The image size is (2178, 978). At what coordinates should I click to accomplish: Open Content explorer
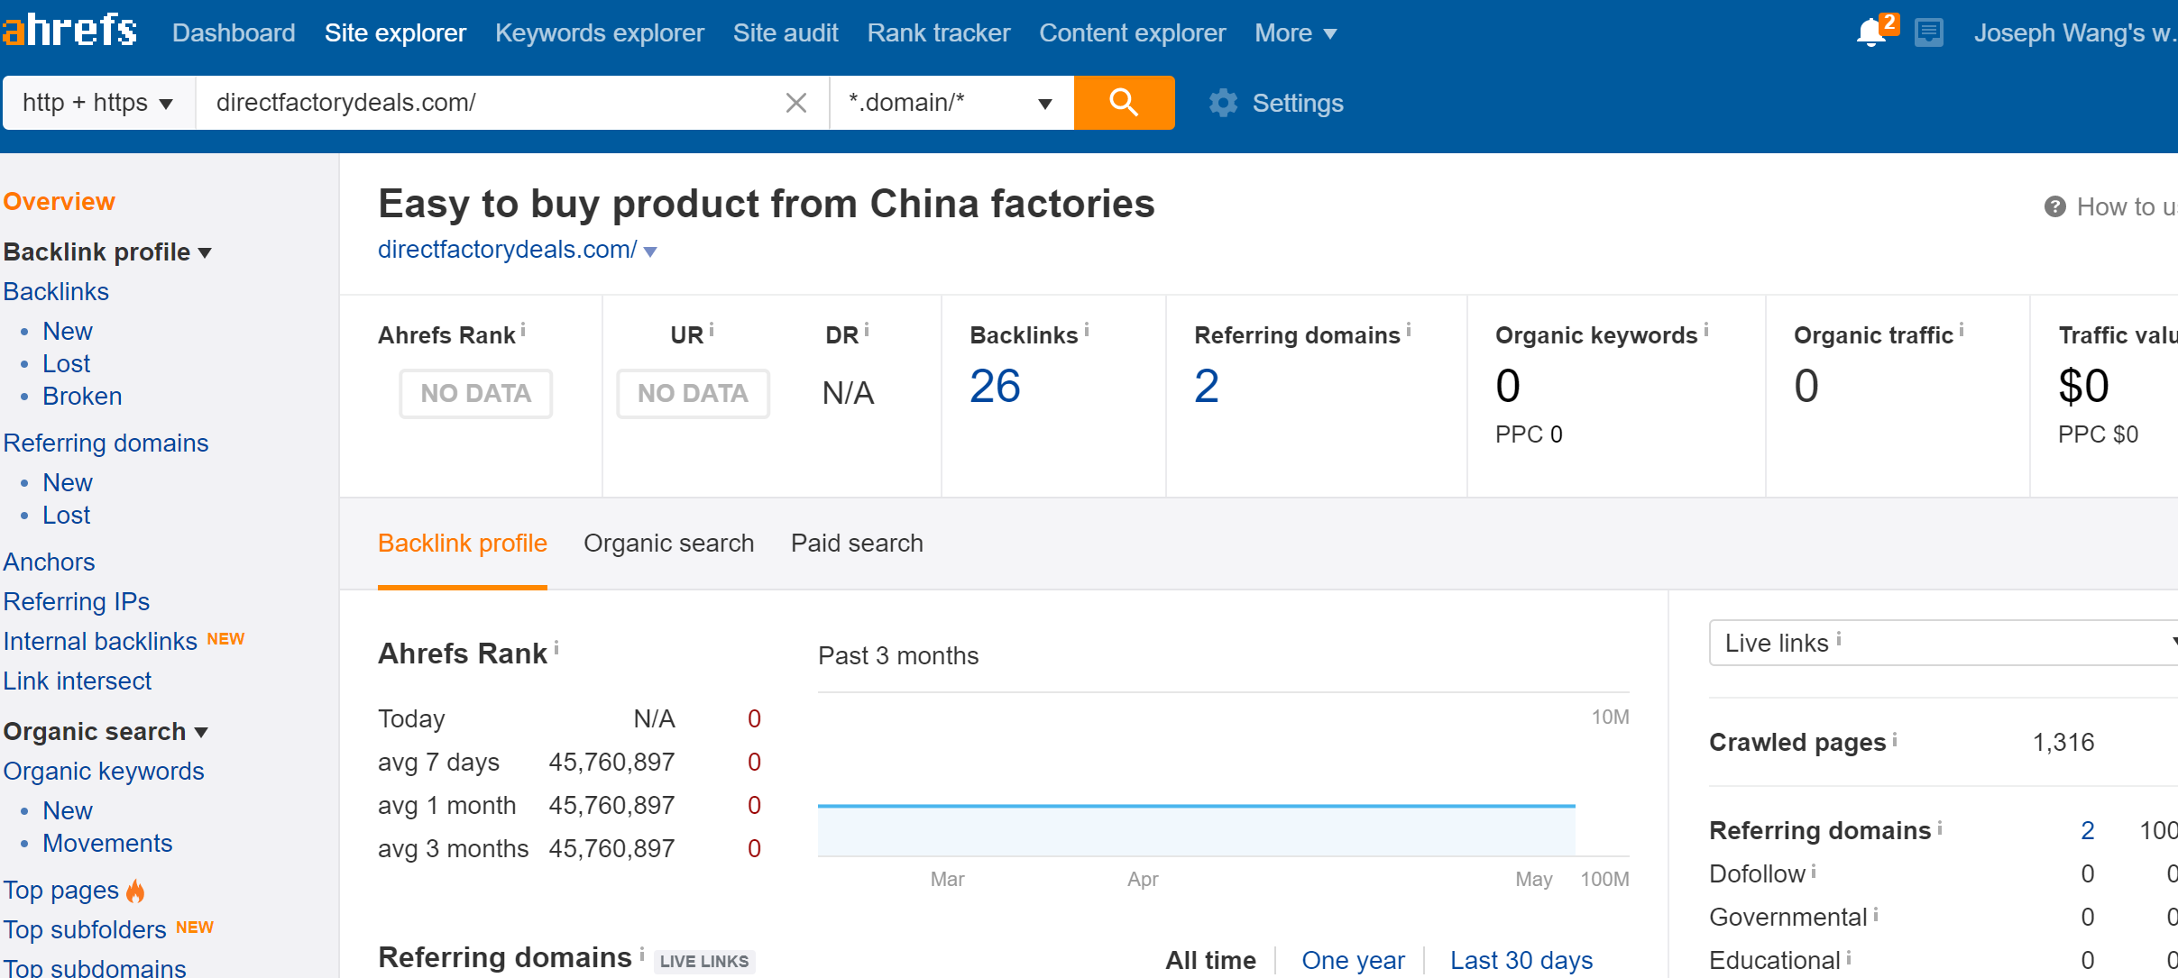point(1133,33)
